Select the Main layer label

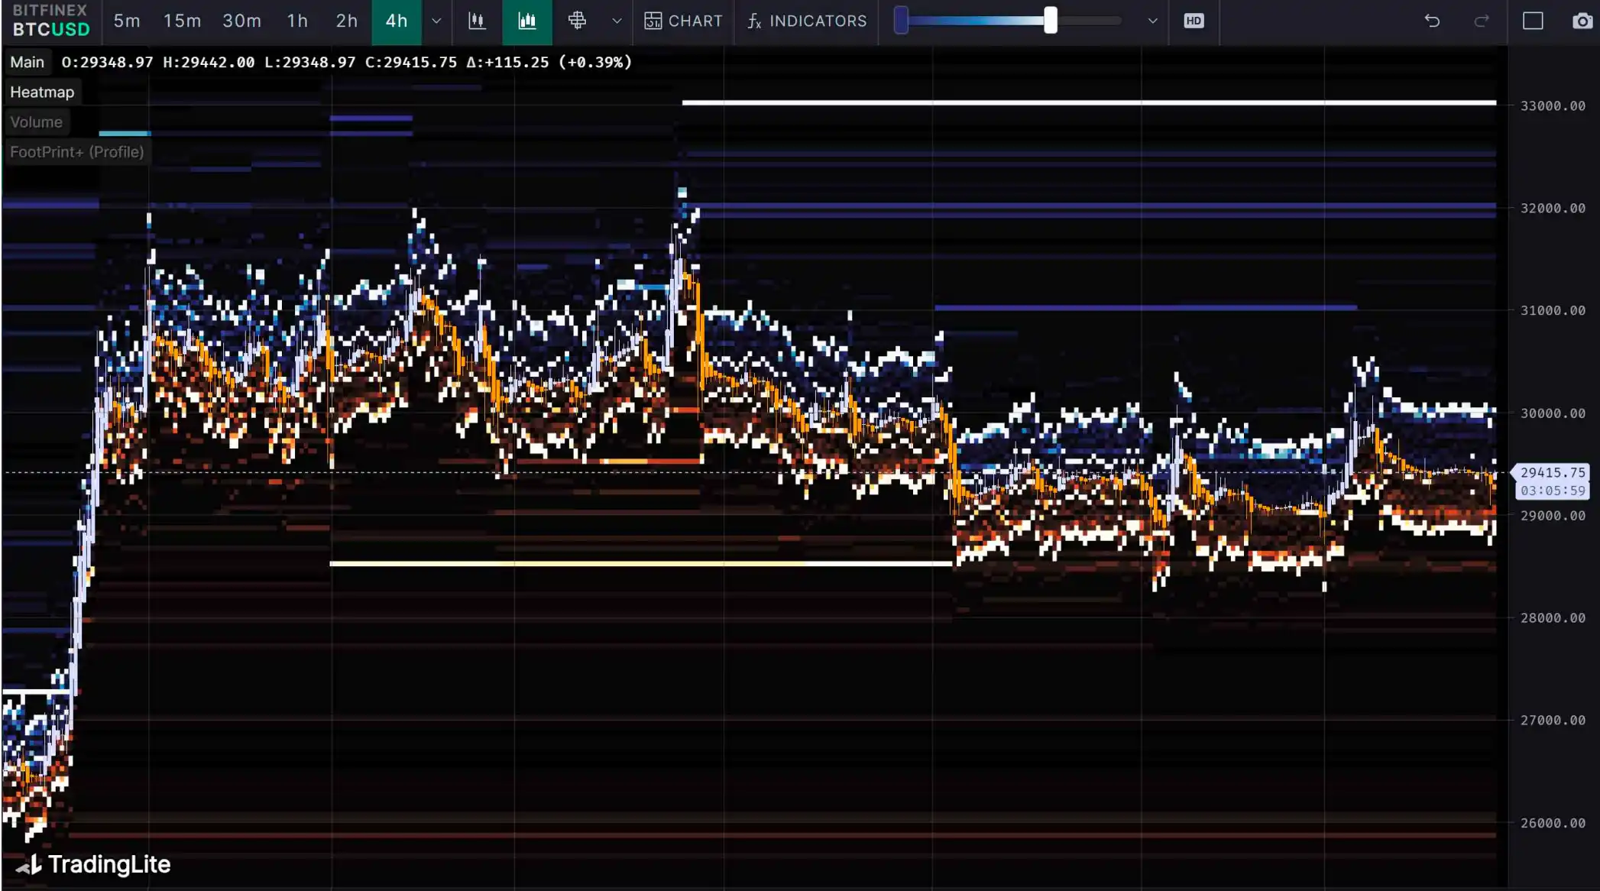(x=28, y=62)
